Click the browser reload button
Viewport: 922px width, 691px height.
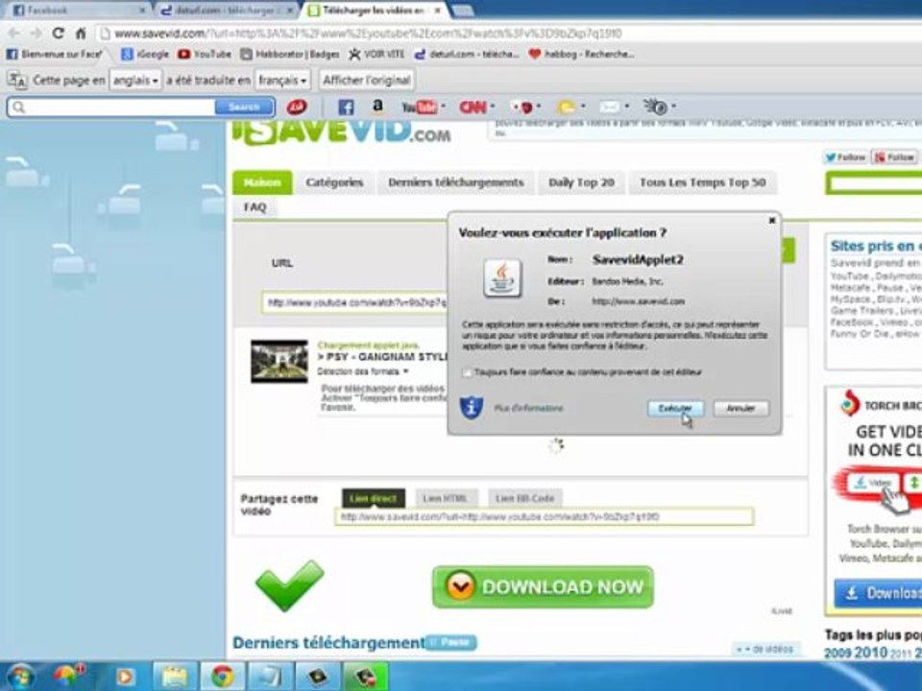(x=58, y=34)
